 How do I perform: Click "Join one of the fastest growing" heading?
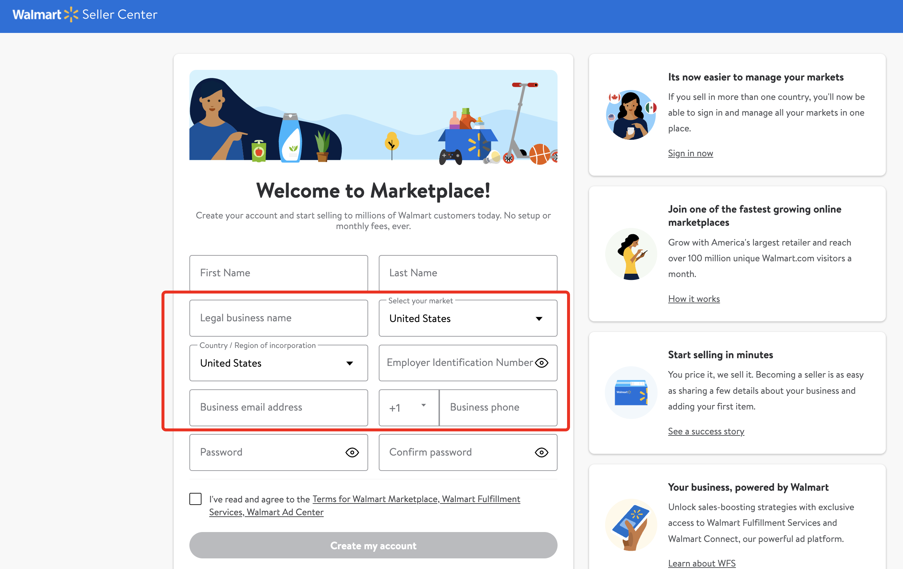point(755,216)
